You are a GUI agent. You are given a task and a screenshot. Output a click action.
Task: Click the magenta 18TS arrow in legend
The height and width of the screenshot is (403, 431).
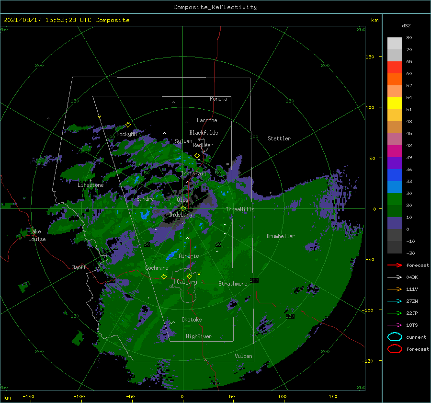395,325
